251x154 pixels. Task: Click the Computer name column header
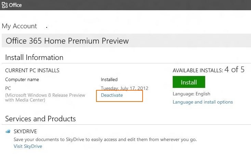click(x=22, y=79)
